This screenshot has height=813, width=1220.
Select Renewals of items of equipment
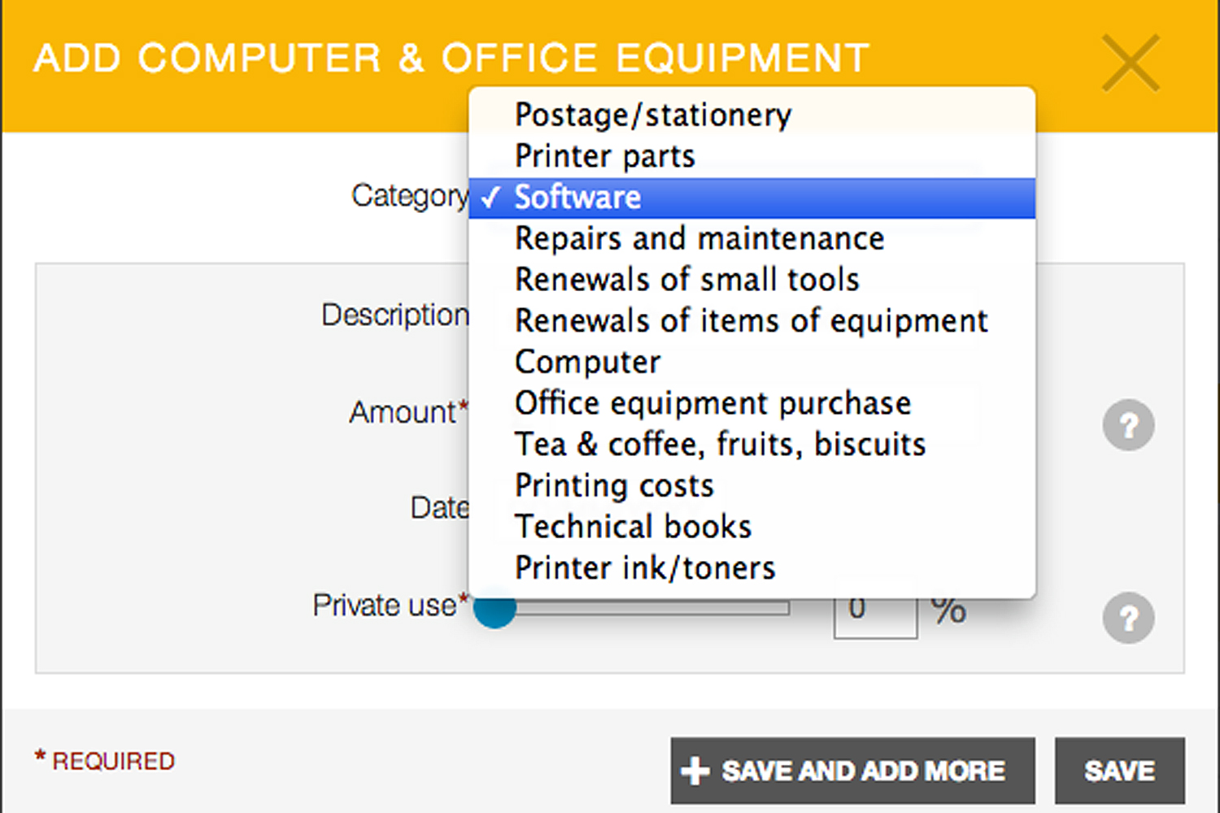tap(751, 321)
